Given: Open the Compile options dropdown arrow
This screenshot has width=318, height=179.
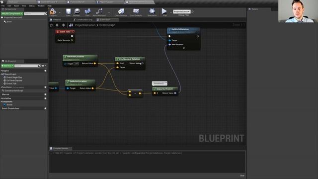Looking at the screenshot, I should click(60, 12).
